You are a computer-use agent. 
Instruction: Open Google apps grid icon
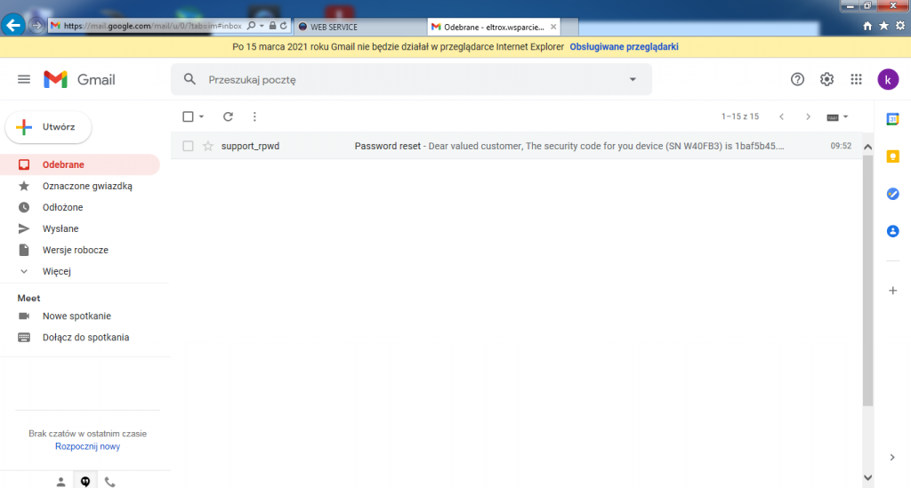(x=856, y=80)
